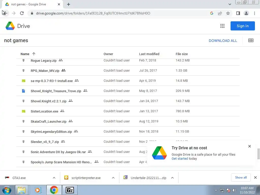Open the Chrome tab search dropdown
Image resolution: width=260 pixels, height=195 pixels.
230,4
